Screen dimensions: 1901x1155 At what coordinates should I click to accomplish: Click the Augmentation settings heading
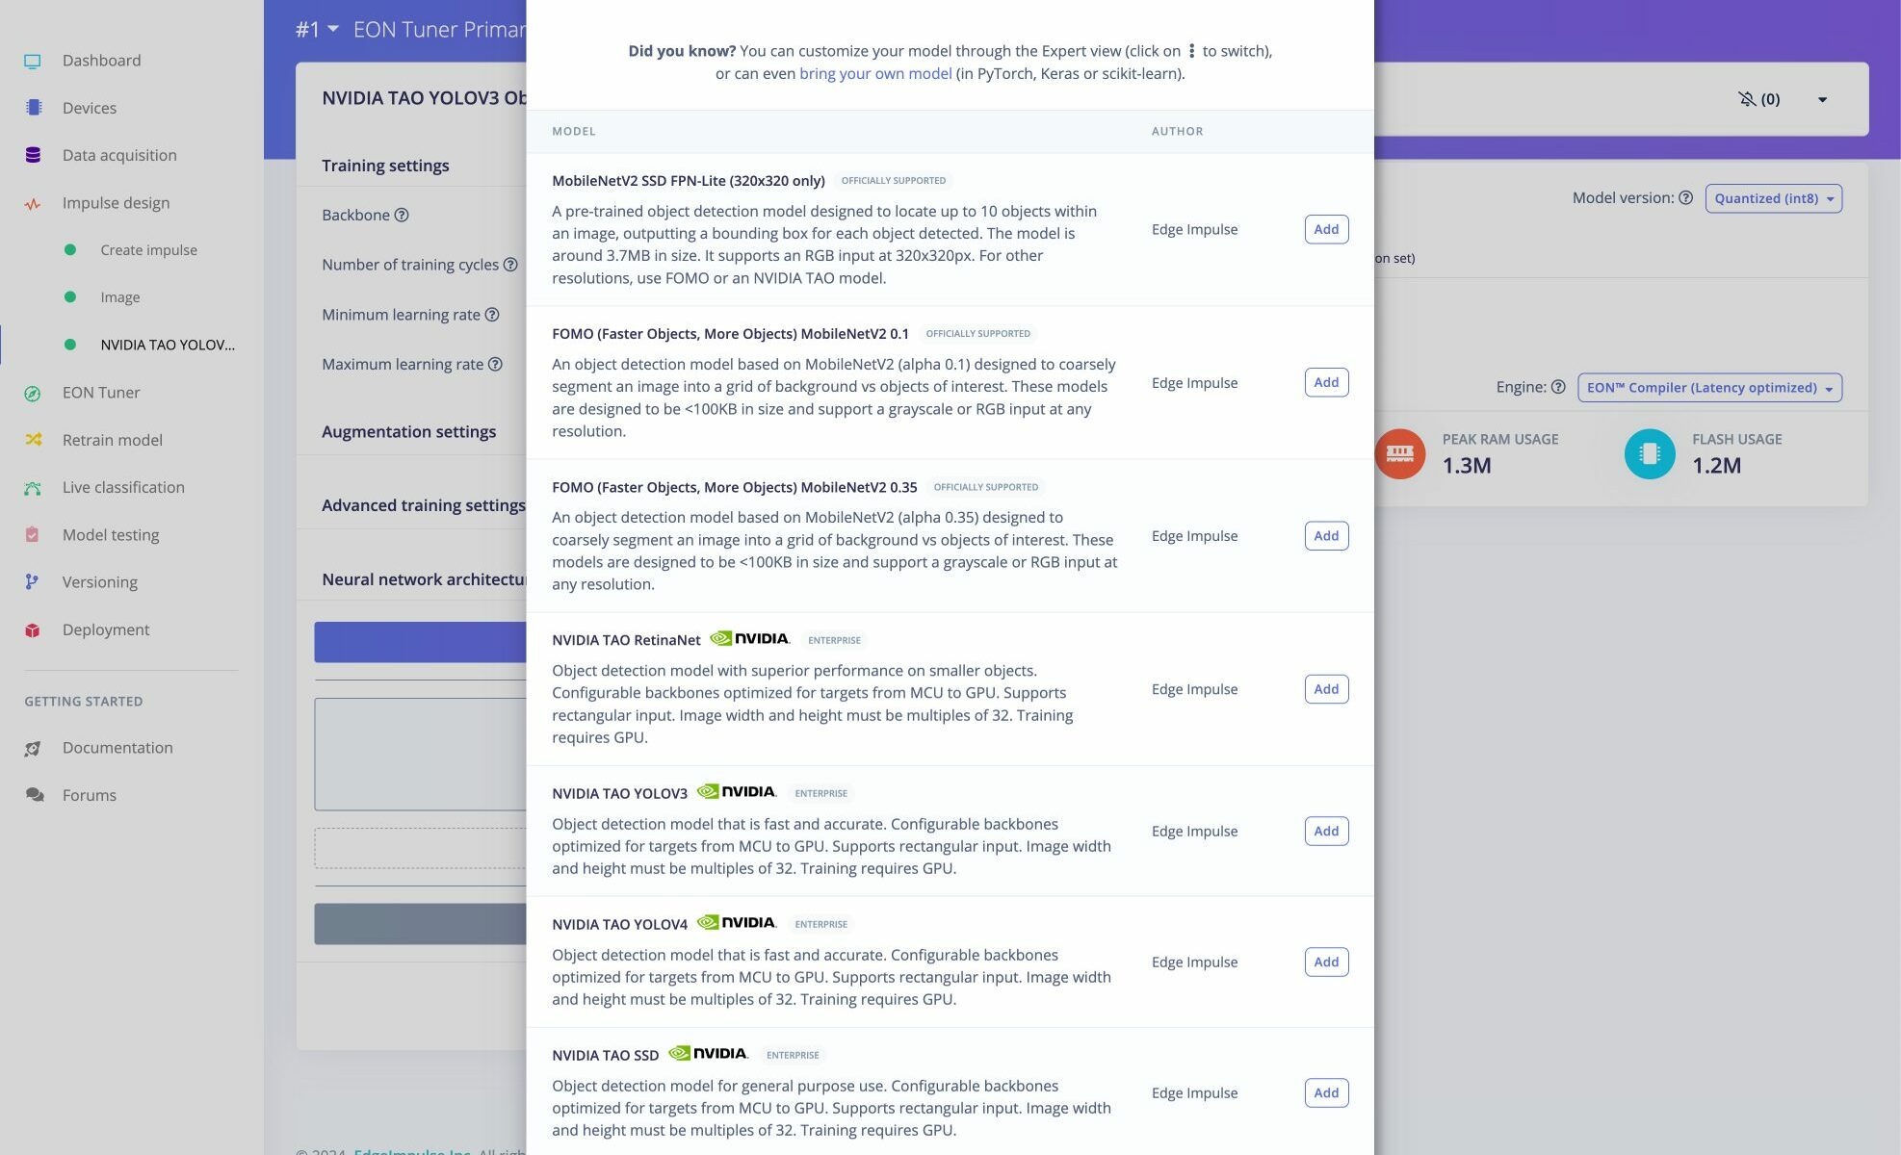coord(408,432)
